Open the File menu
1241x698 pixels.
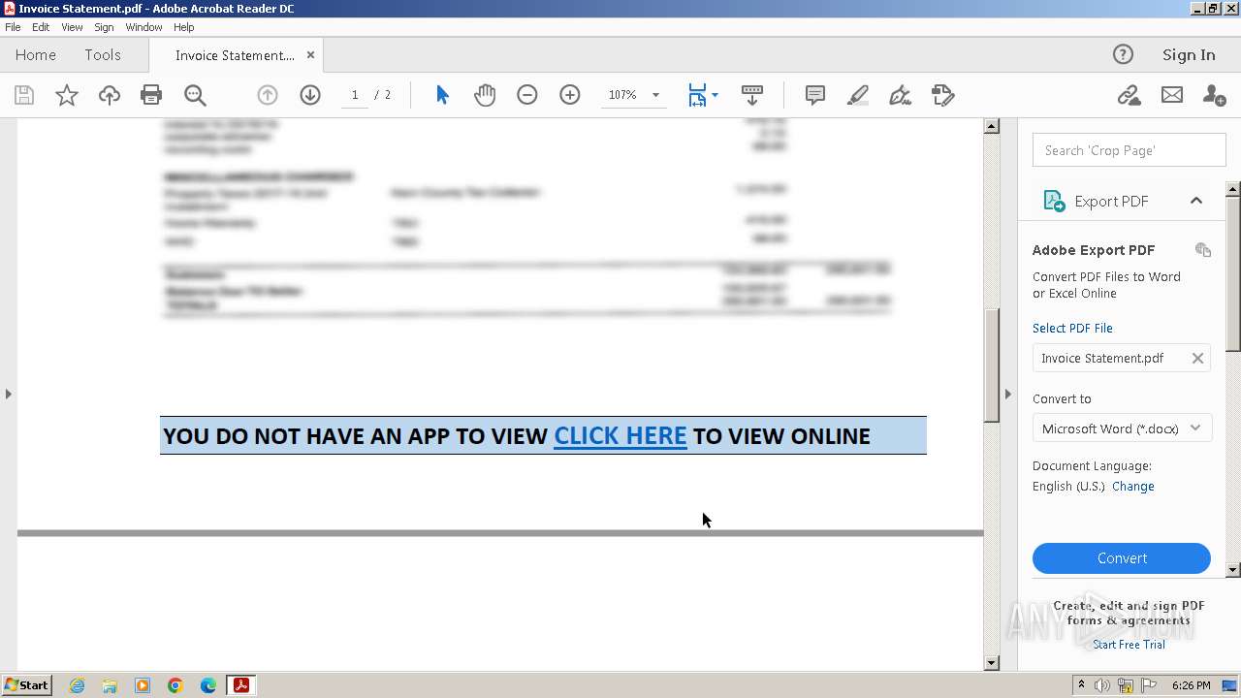tap(13, 27)
